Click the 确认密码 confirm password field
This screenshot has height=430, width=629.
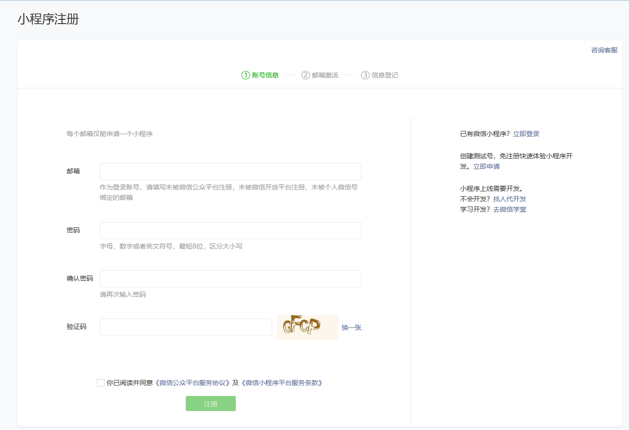231,279
